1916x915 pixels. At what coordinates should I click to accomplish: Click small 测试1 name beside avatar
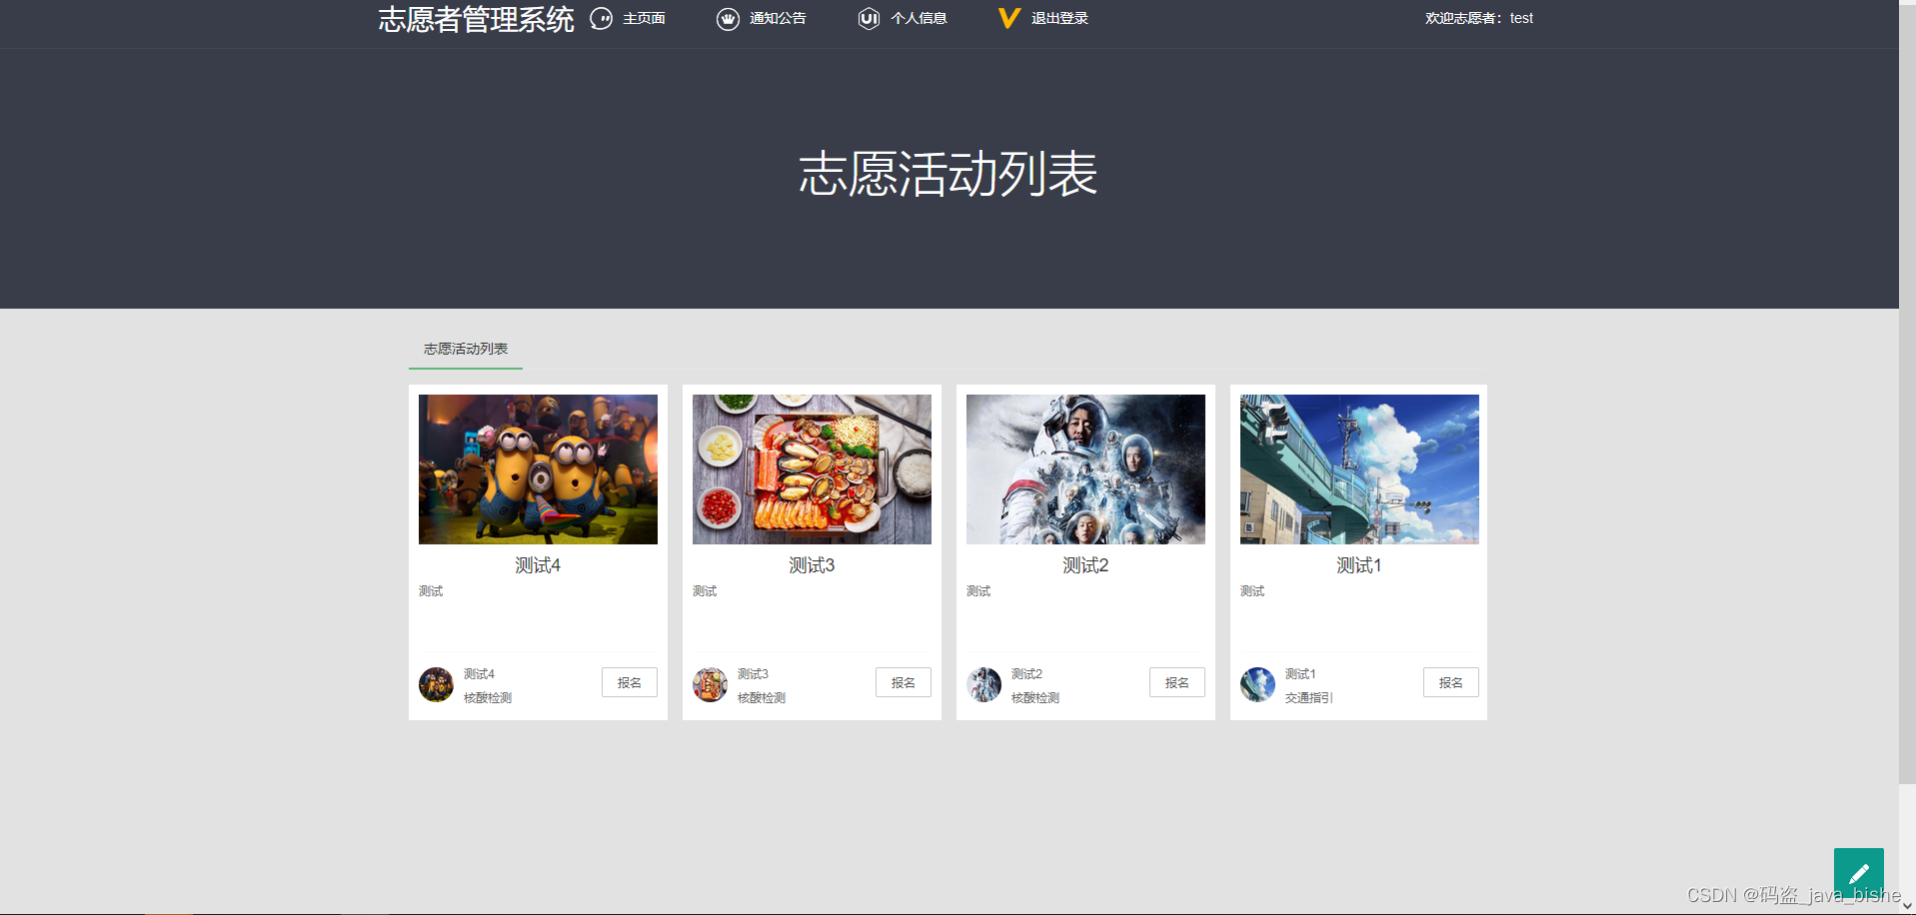click(x=1300, y=674)
